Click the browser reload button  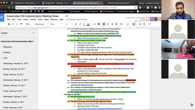[x=9, y=8]
